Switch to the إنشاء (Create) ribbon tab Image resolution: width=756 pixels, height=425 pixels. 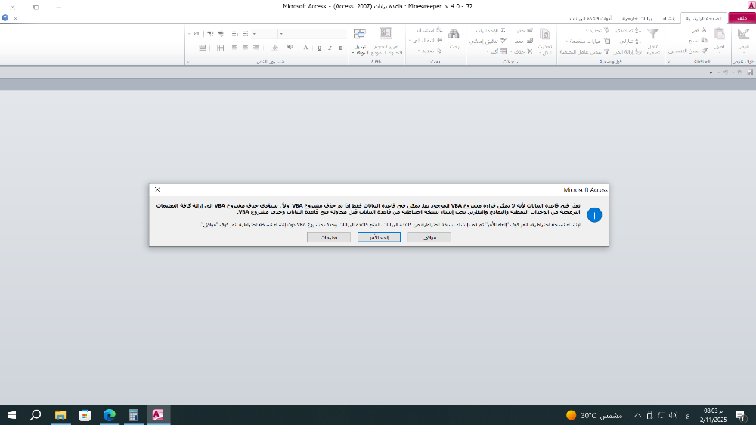tap(668, 17)
